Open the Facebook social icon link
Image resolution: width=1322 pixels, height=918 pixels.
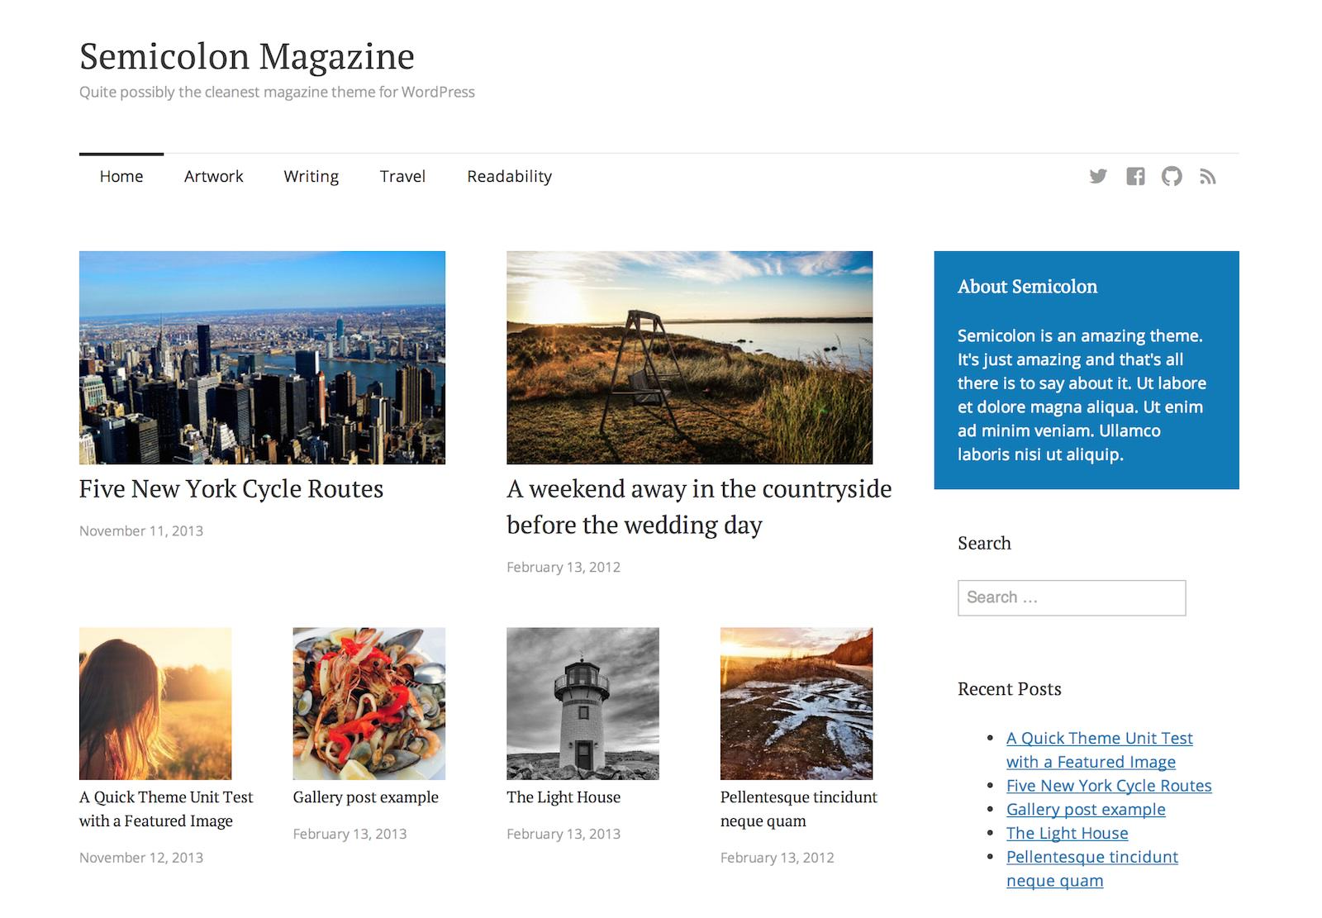(x=1135, y=176)
